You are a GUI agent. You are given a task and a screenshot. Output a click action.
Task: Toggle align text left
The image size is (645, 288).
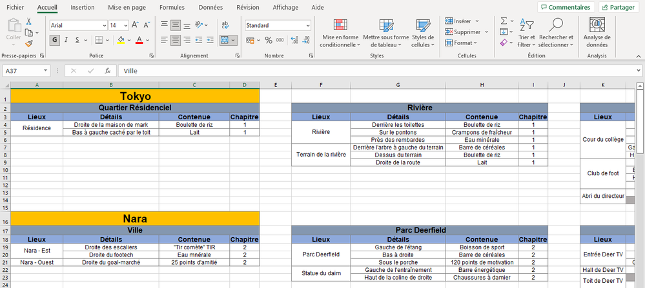(164, 40)
